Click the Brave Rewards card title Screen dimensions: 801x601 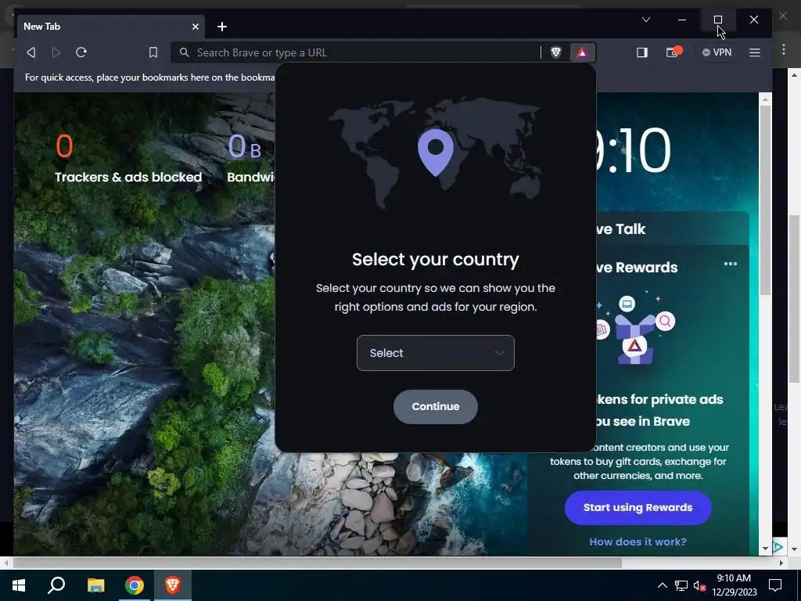pyautogui.click(x=637, y=268)
